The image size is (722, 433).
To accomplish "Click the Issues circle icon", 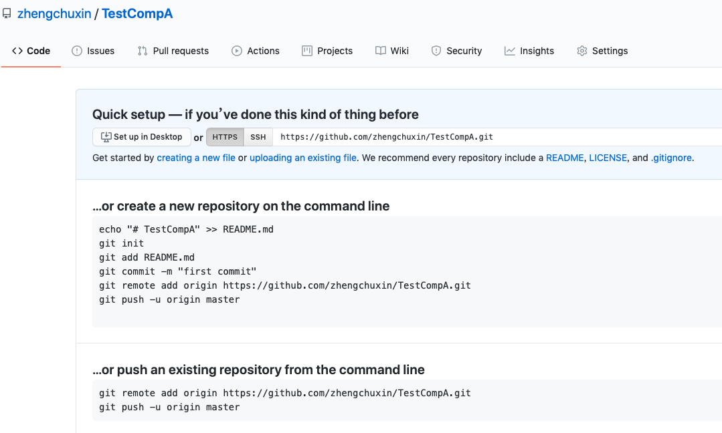I will pos(77,51).
